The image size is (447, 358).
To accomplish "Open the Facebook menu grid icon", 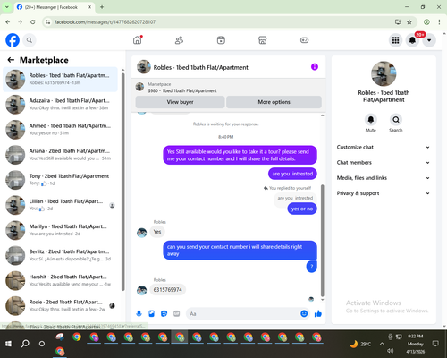I will pyautogui.click(x=395, y=40).
